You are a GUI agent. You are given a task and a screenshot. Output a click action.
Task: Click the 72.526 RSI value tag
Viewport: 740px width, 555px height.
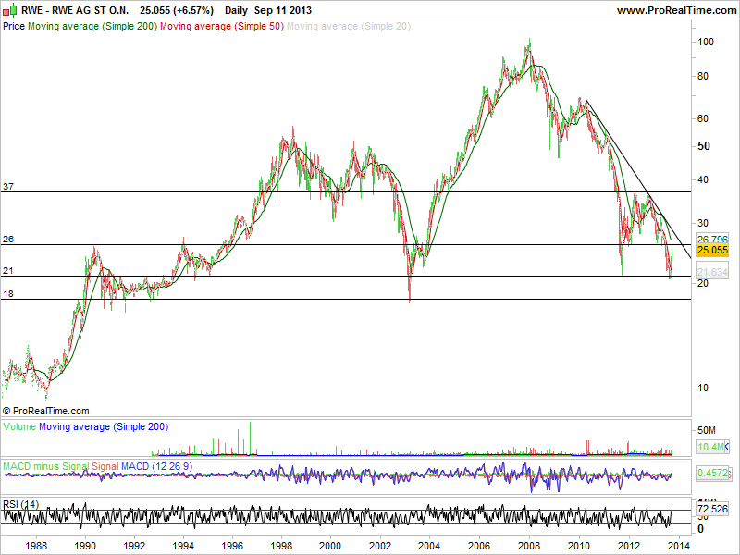click(712, 509)
